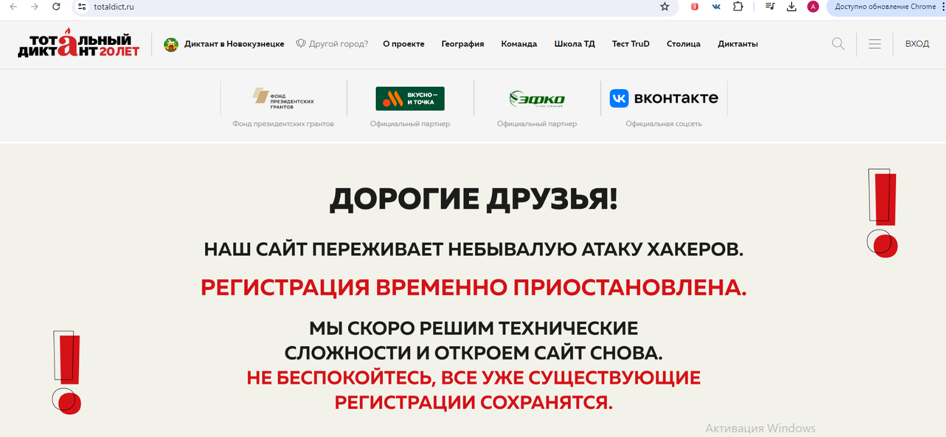Open the 'О проекте' menu item
Image resolution: width=946 pixels, height=437 pixels.
coord(403,44)
